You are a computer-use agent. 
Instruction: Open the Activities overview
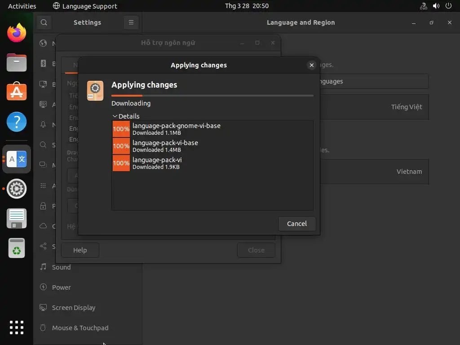point(22,6)
